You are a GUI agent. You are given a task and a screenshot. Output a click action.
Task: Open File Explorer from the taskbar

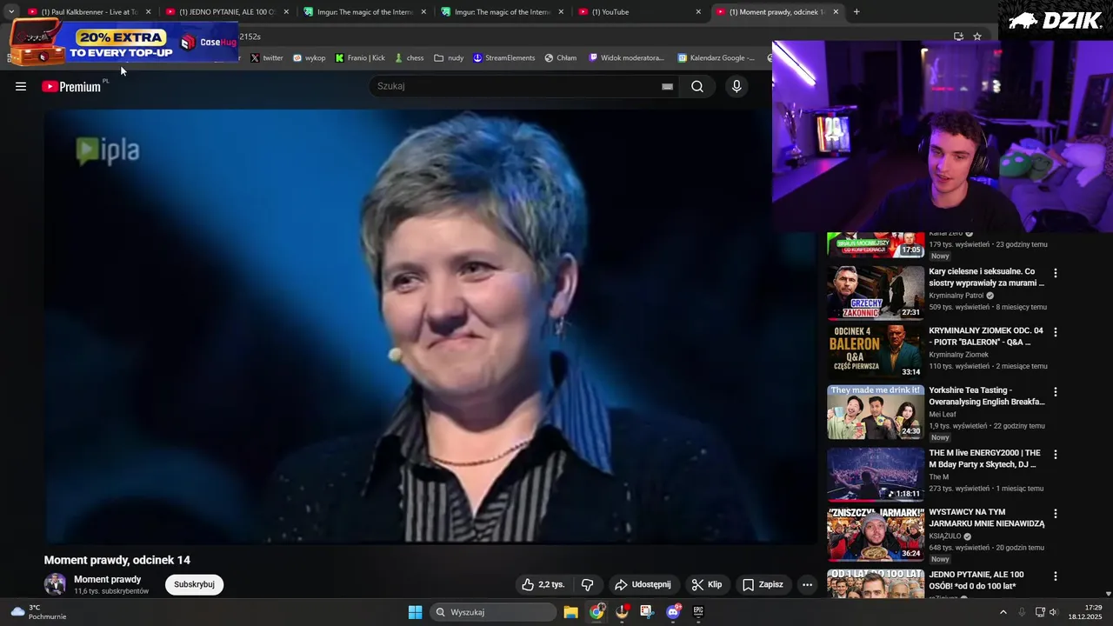click(570, 612)
